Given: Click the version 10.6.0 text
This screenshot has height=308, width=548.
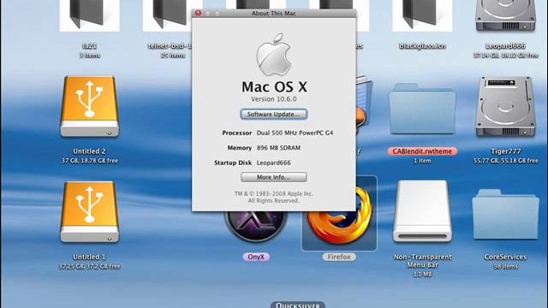Looking at the screenshot, I should coord(274,99).
